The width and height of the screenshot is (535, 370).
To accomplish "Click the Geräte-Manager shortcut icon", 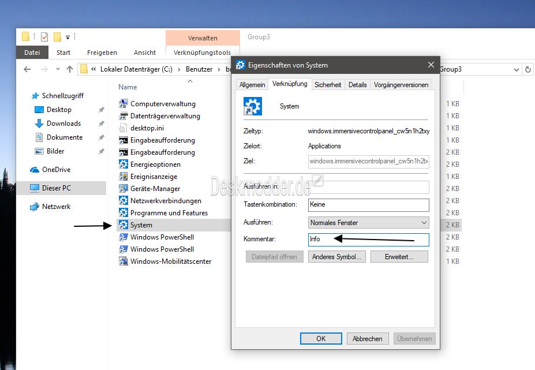I will point(123,188).
